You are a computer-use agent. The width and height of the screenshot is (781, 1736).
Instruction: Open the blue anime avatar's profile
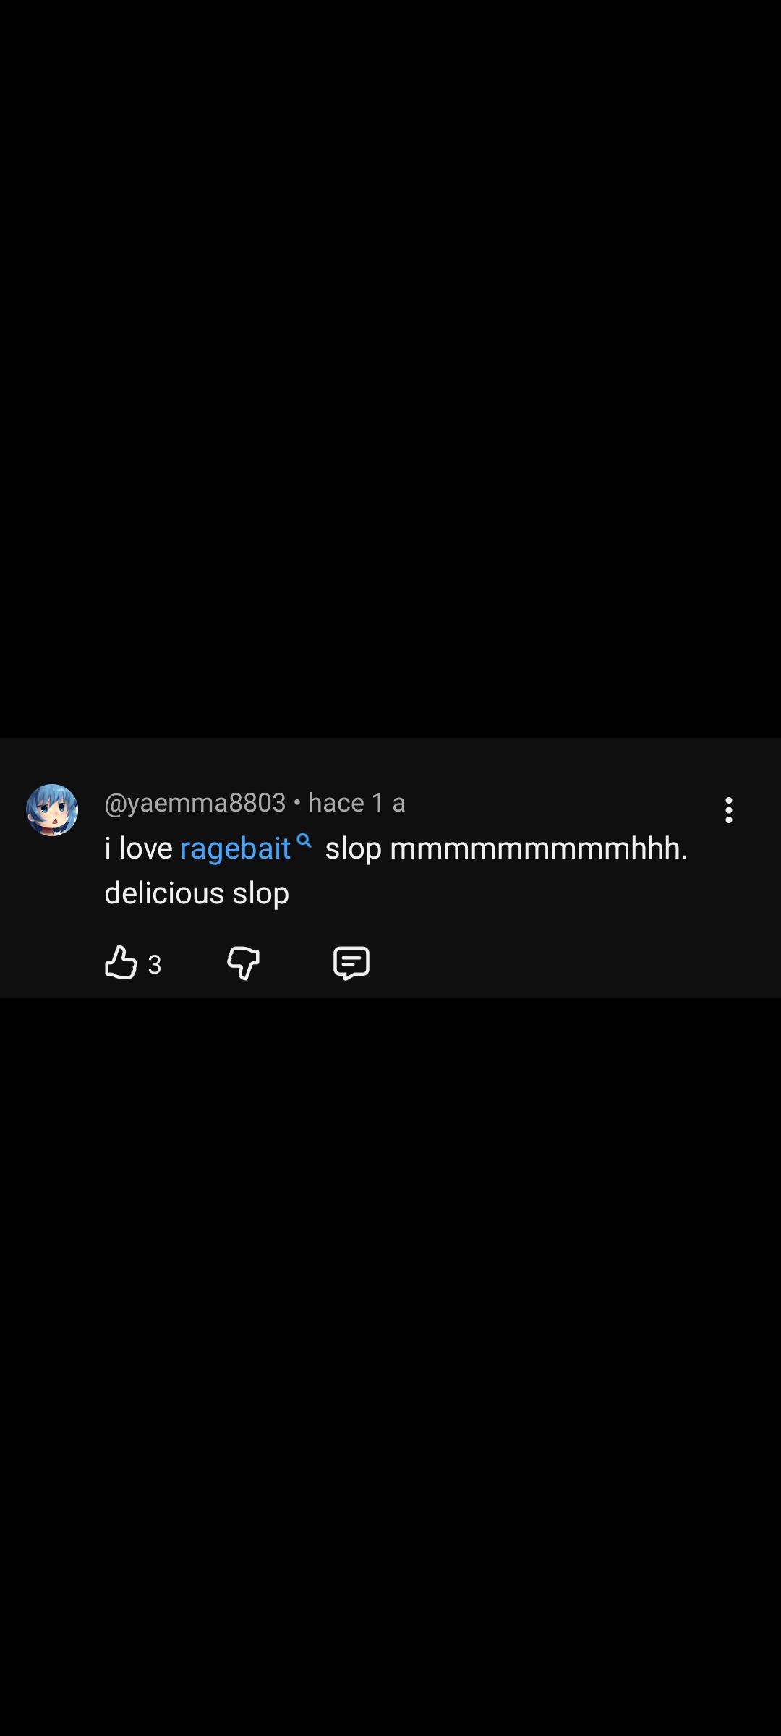coord(52,810)
